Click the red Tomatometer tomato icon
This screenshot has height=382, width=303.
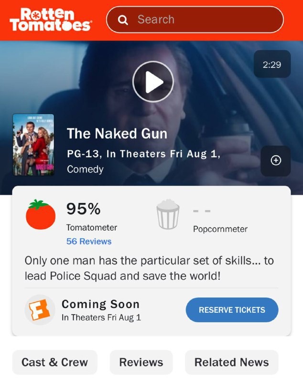(41, 214)
